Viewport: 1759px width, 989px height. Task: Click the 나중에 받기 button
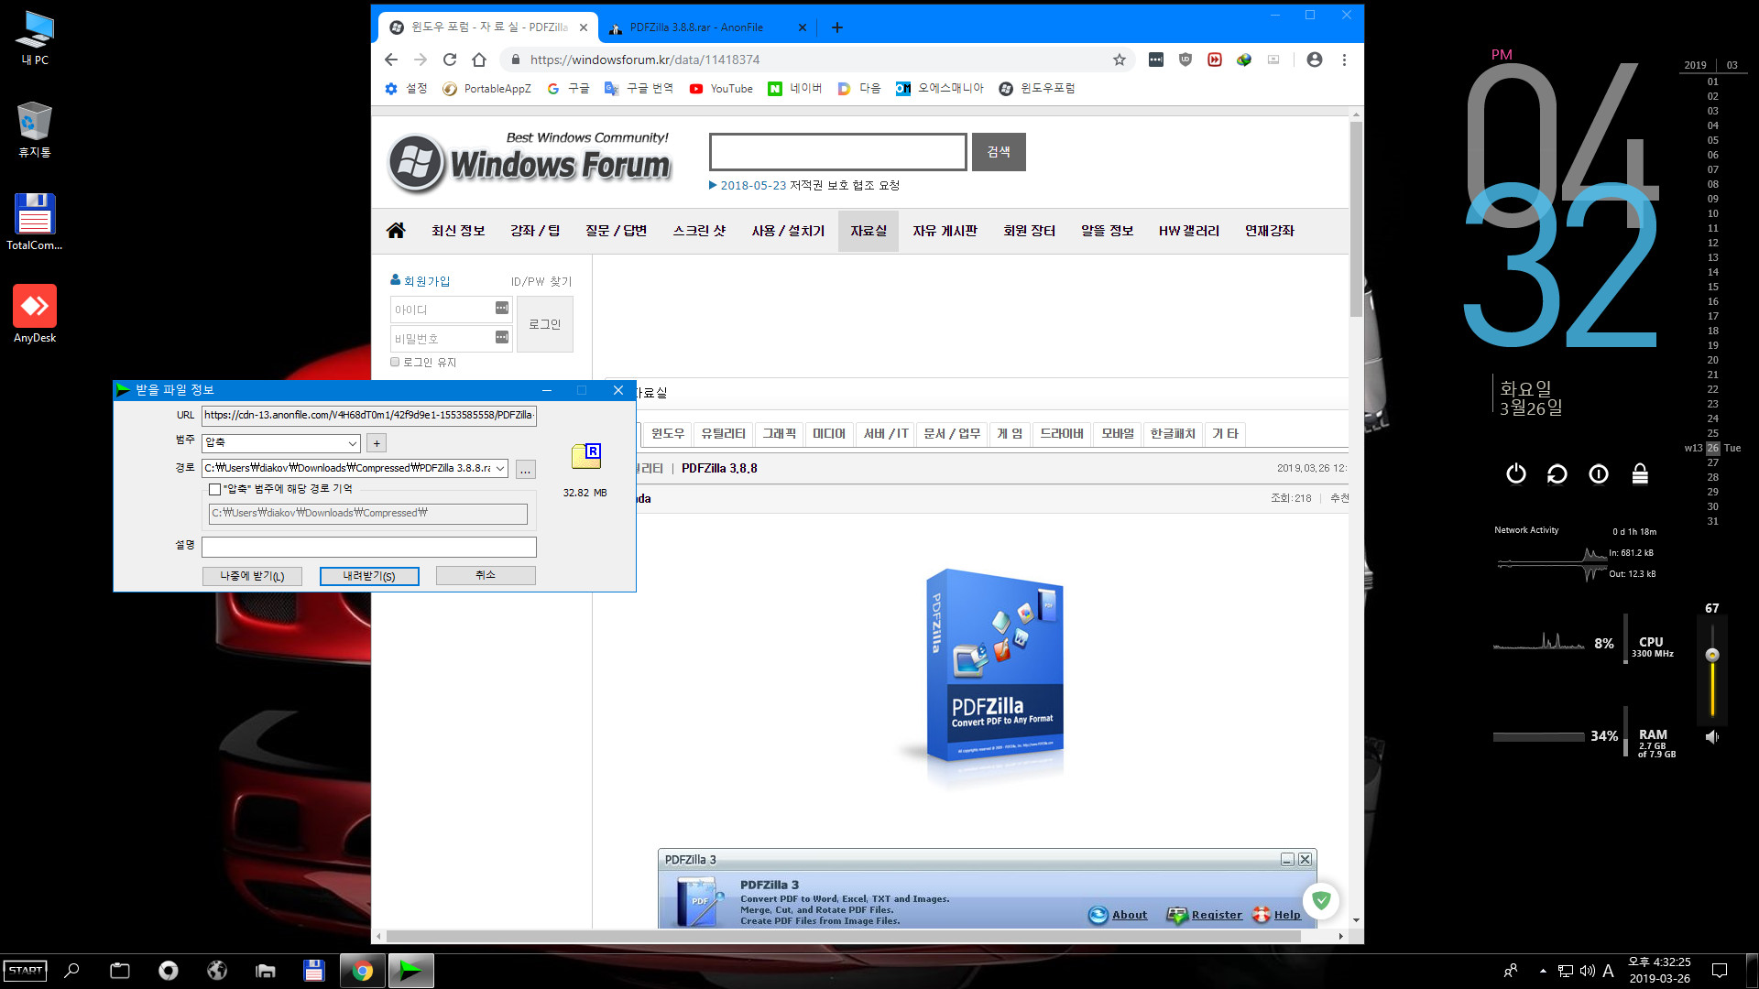coord(252,575)
